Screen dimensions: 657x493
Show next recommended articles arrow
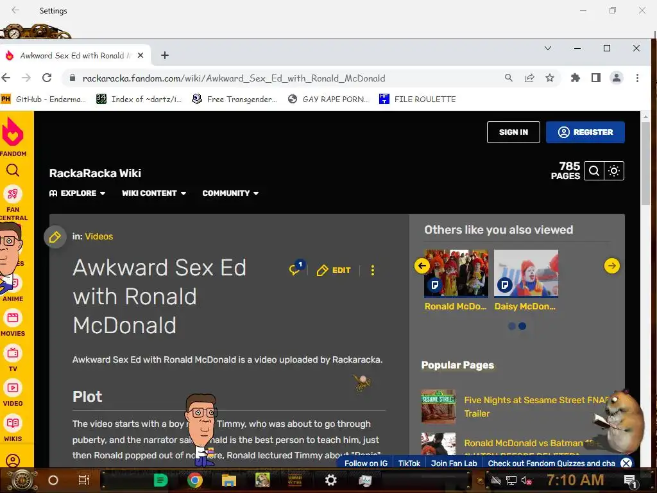click(x=611, y=266)
